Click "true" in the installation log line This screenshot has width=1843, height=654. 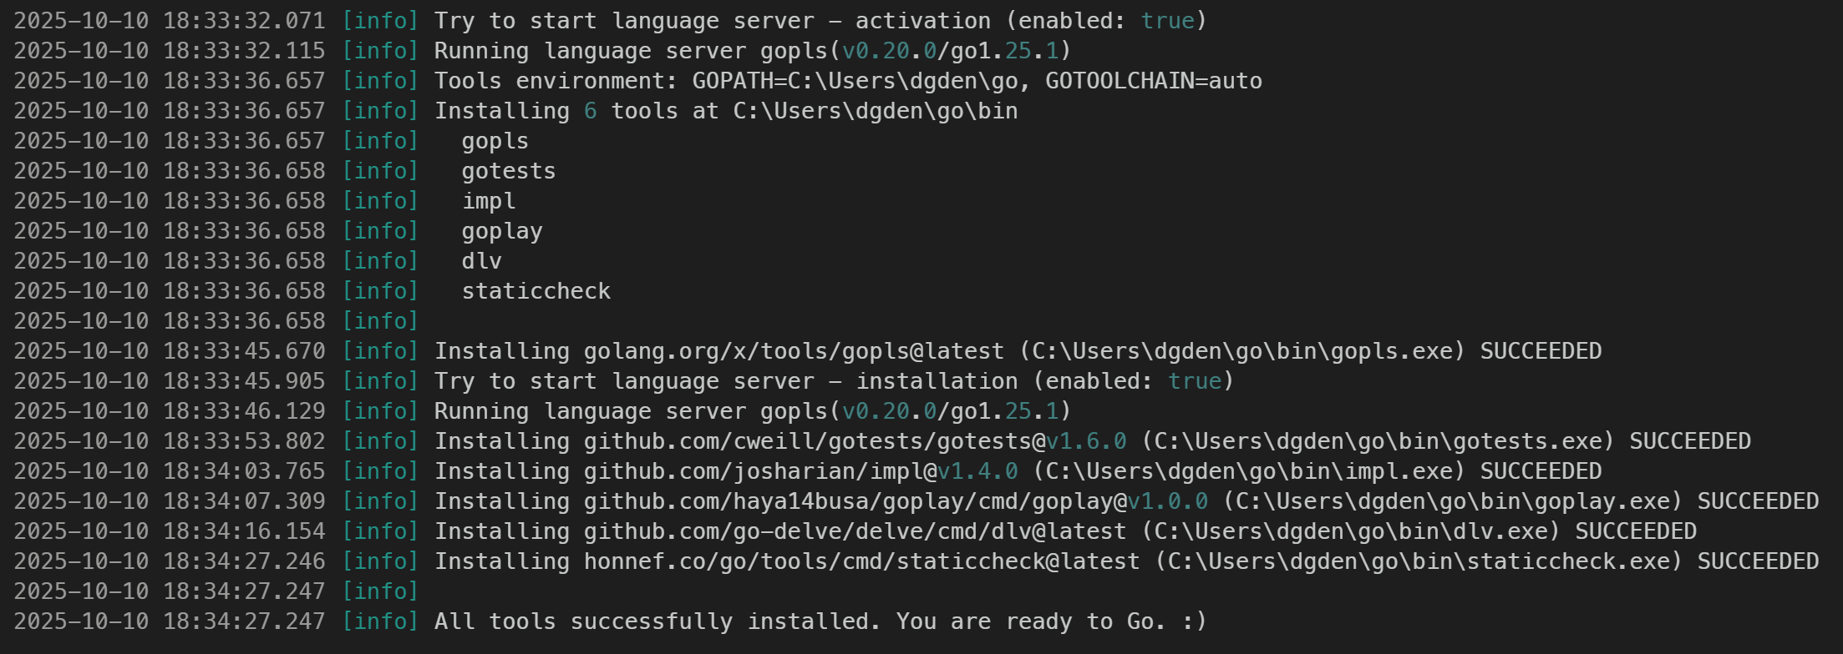[x=1194, y=381]
